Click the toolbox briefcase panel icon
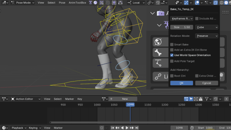The height and width of the screenshot is (130, 231). coord(161,13)
